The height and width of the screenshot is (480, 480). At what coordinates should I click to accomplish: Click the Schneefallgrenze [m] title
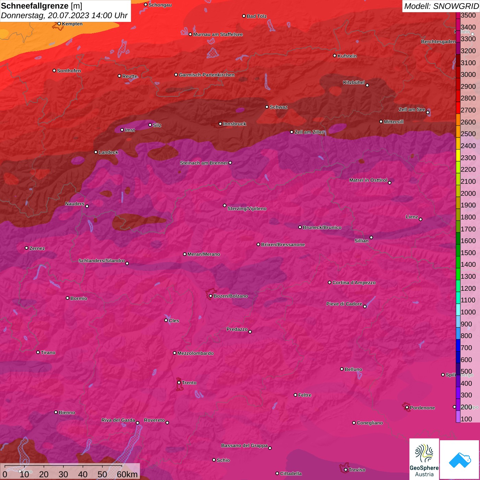point(41,6)
